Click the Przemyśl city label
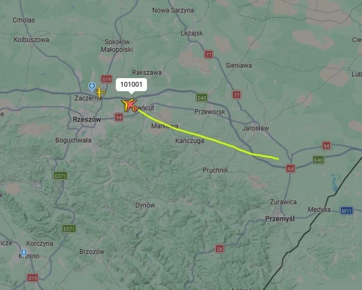 pos(280,218)
